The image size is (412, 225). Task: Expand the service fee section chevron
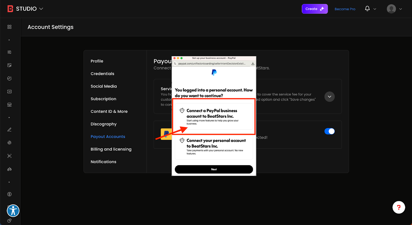(329, 97)
